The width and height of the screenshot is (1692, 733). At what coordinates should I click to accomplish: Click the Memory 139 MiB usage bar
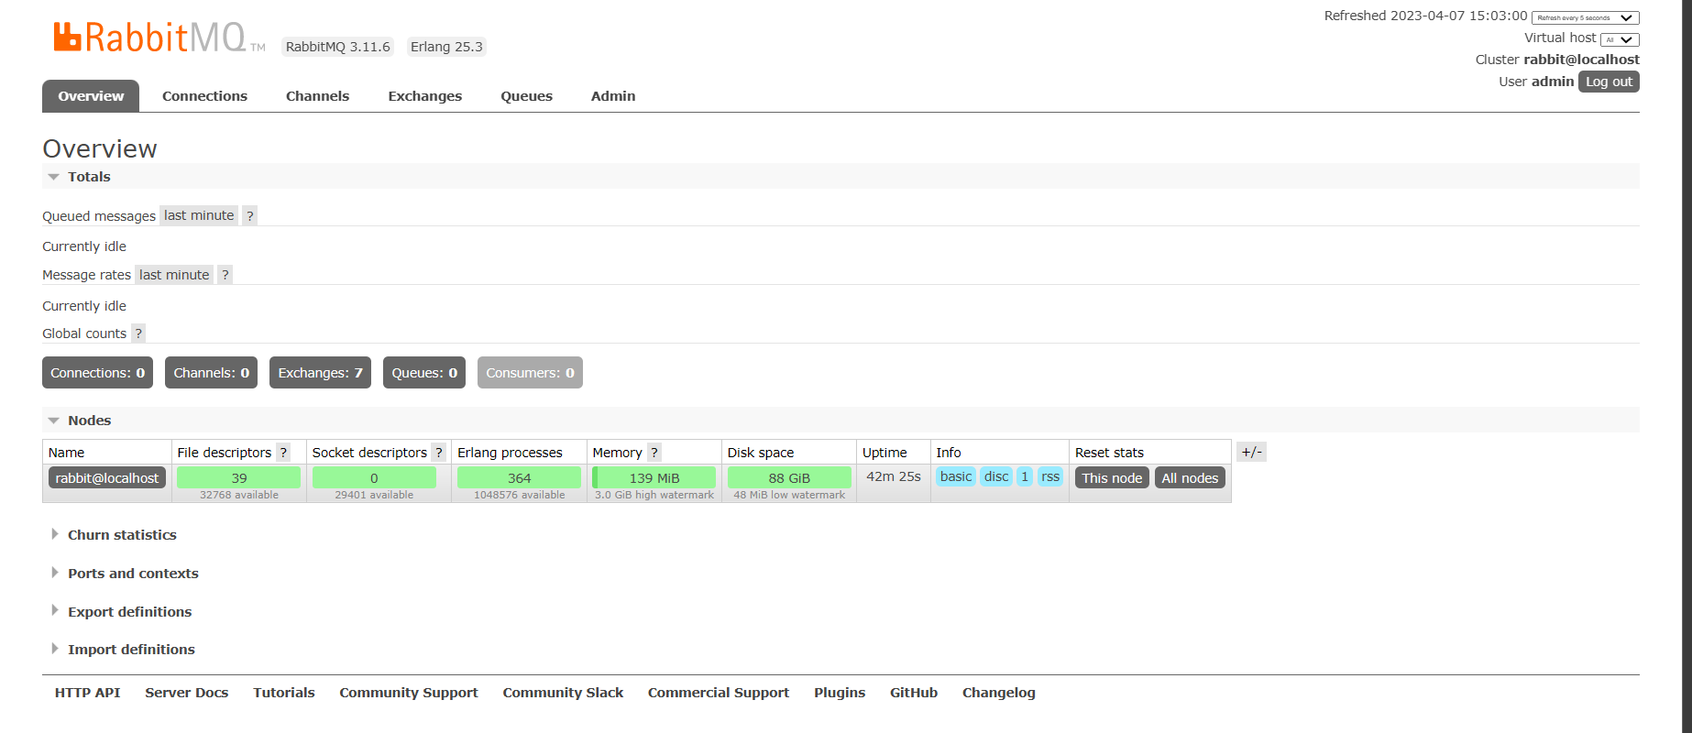click(654, 477)
